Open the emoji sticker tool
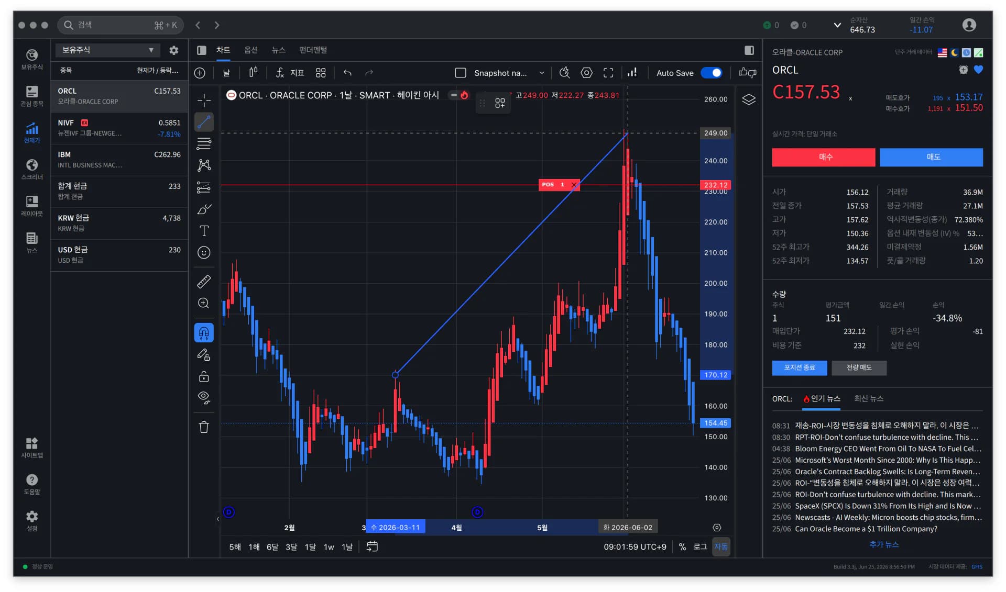 (x=204, y=253)
